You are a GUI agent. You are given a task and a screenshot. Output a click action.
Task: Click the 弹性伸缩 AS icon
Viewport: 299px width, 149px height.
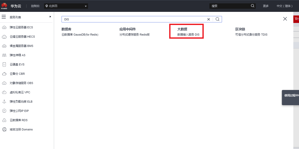coord(4,55)
